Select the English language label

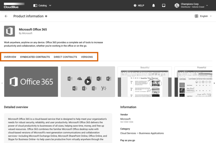pos(204,16)
